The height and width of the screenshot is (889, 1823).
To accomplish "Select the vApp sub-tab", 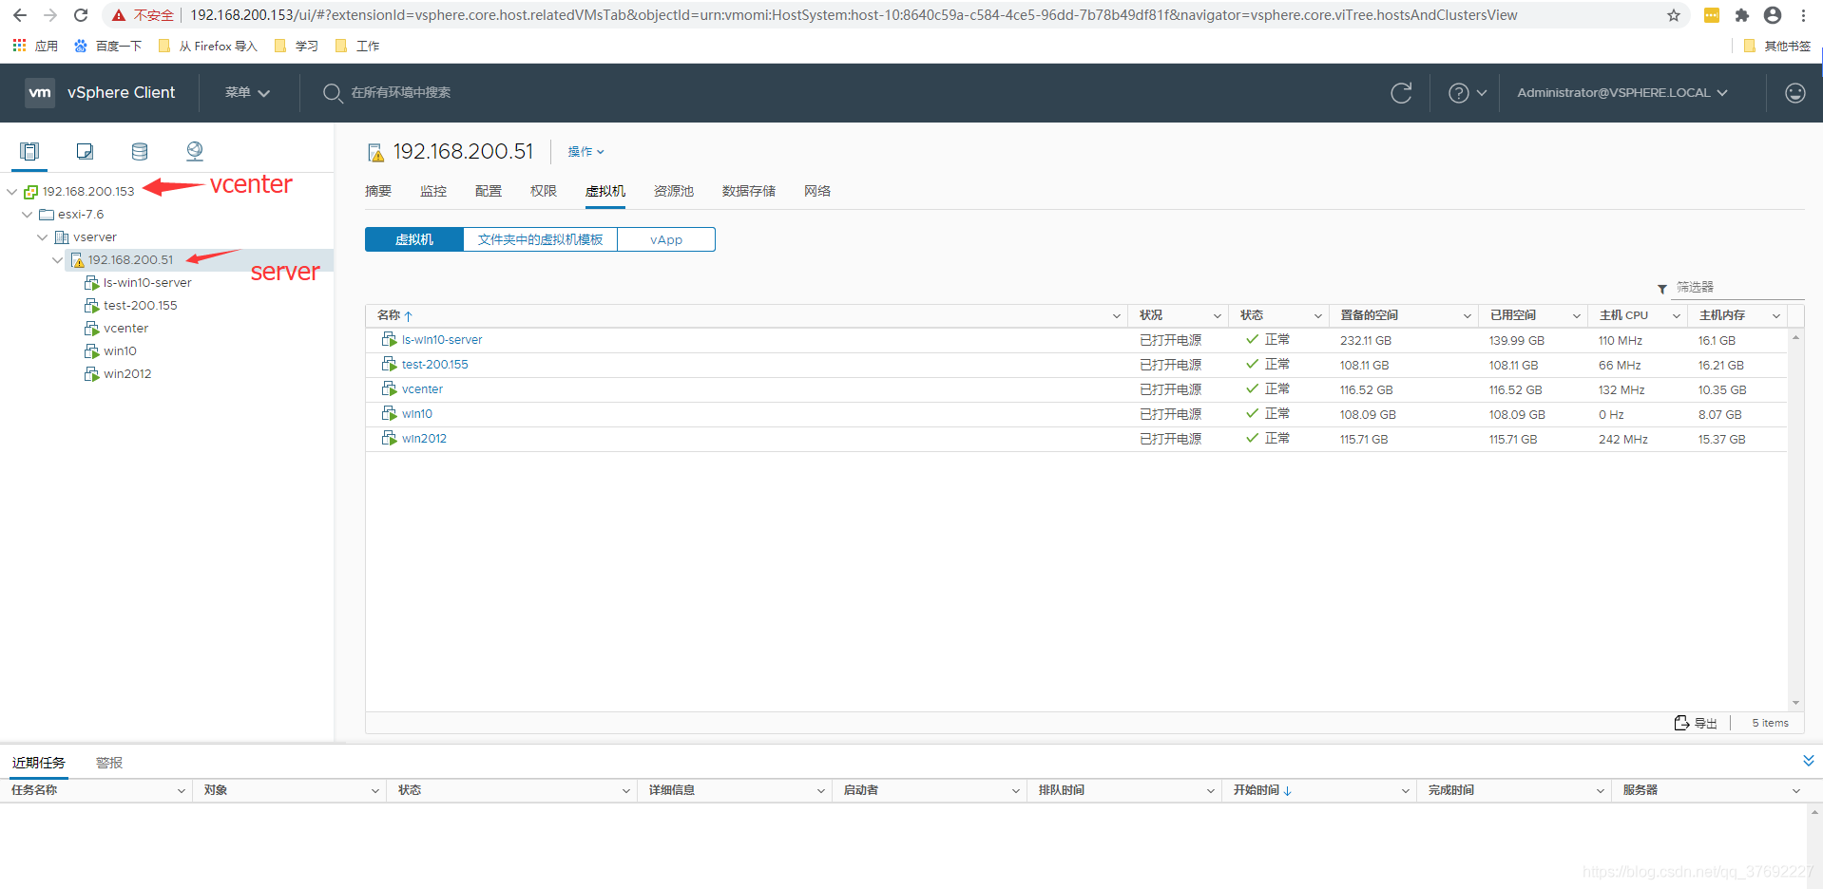I will click(x=666, y=239).
